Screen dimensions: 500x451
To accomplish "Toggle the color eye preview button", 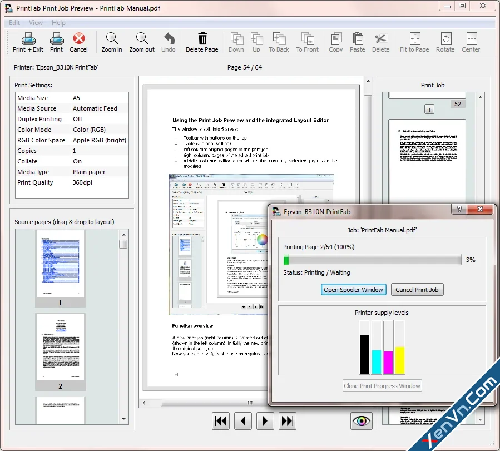I will pyautogui.click(x=362, y=421).
